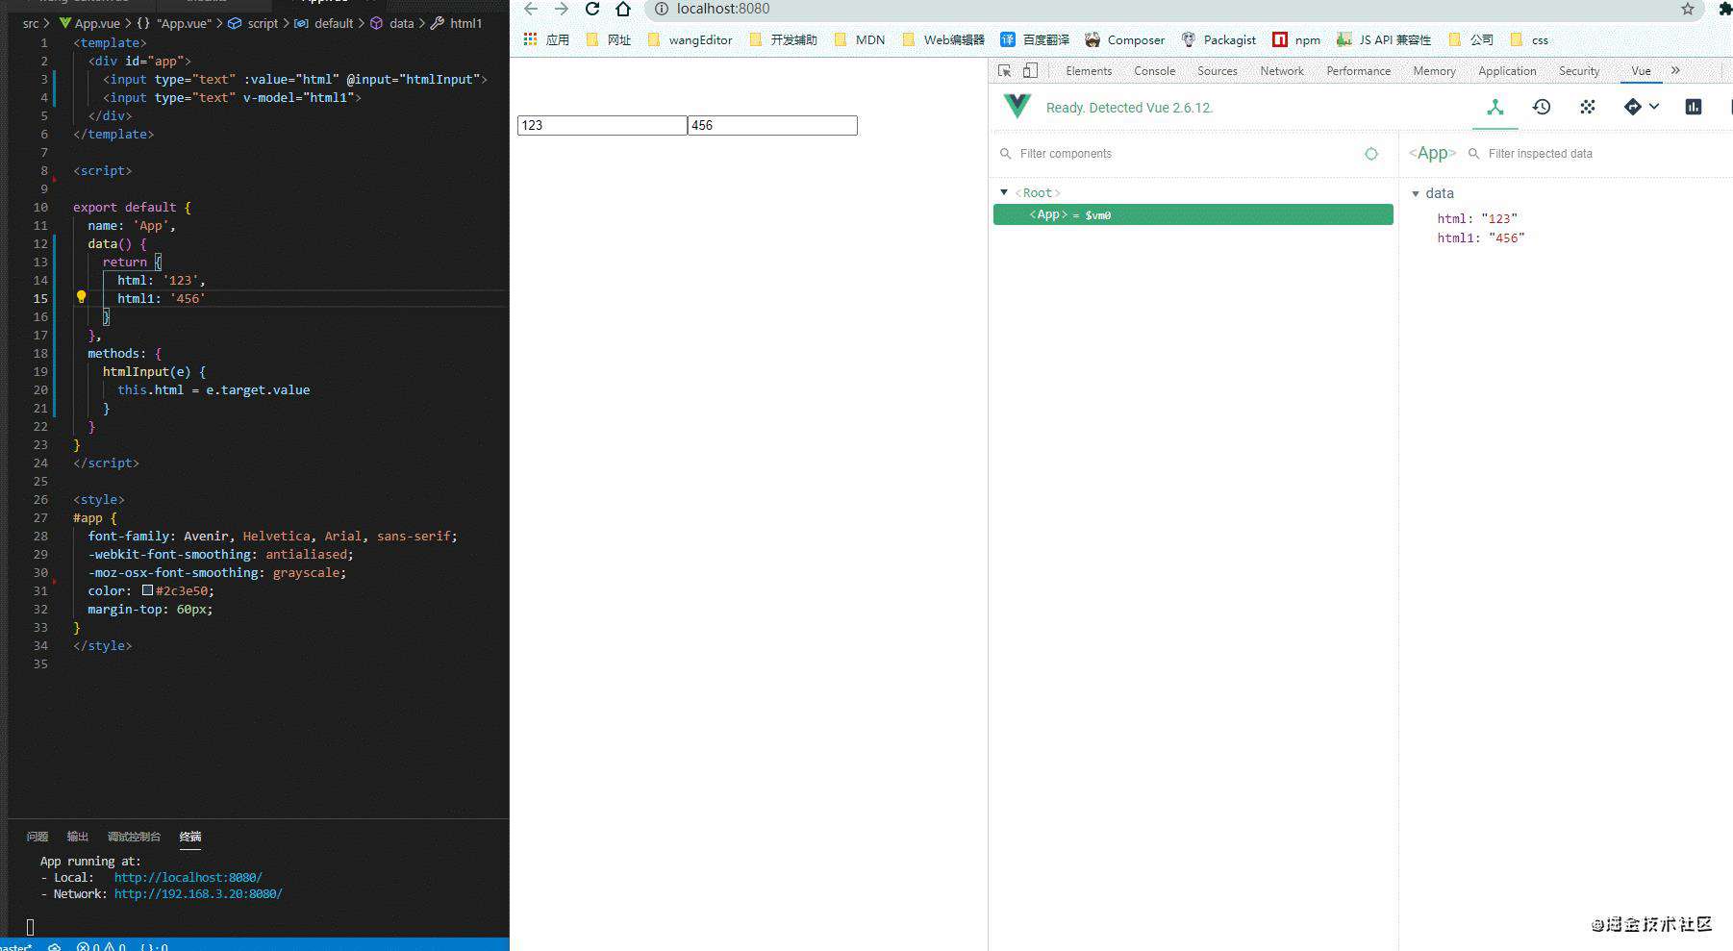Select App component row in tree
The height and width of the screenshot is (951, 1733).
tap(1193, 214)
